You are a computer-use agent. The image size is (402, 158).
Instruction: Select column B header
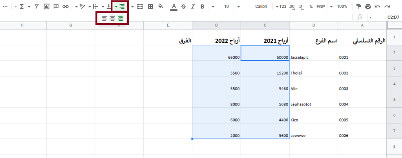[x=314, y=25]
